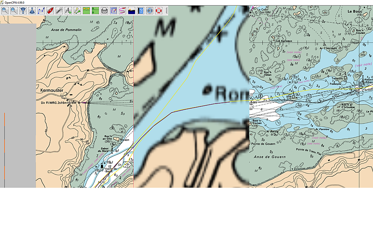Click the Sabot du Nord label
The width and height of the screenshot is (373, 238).
[x=103, y=150]
